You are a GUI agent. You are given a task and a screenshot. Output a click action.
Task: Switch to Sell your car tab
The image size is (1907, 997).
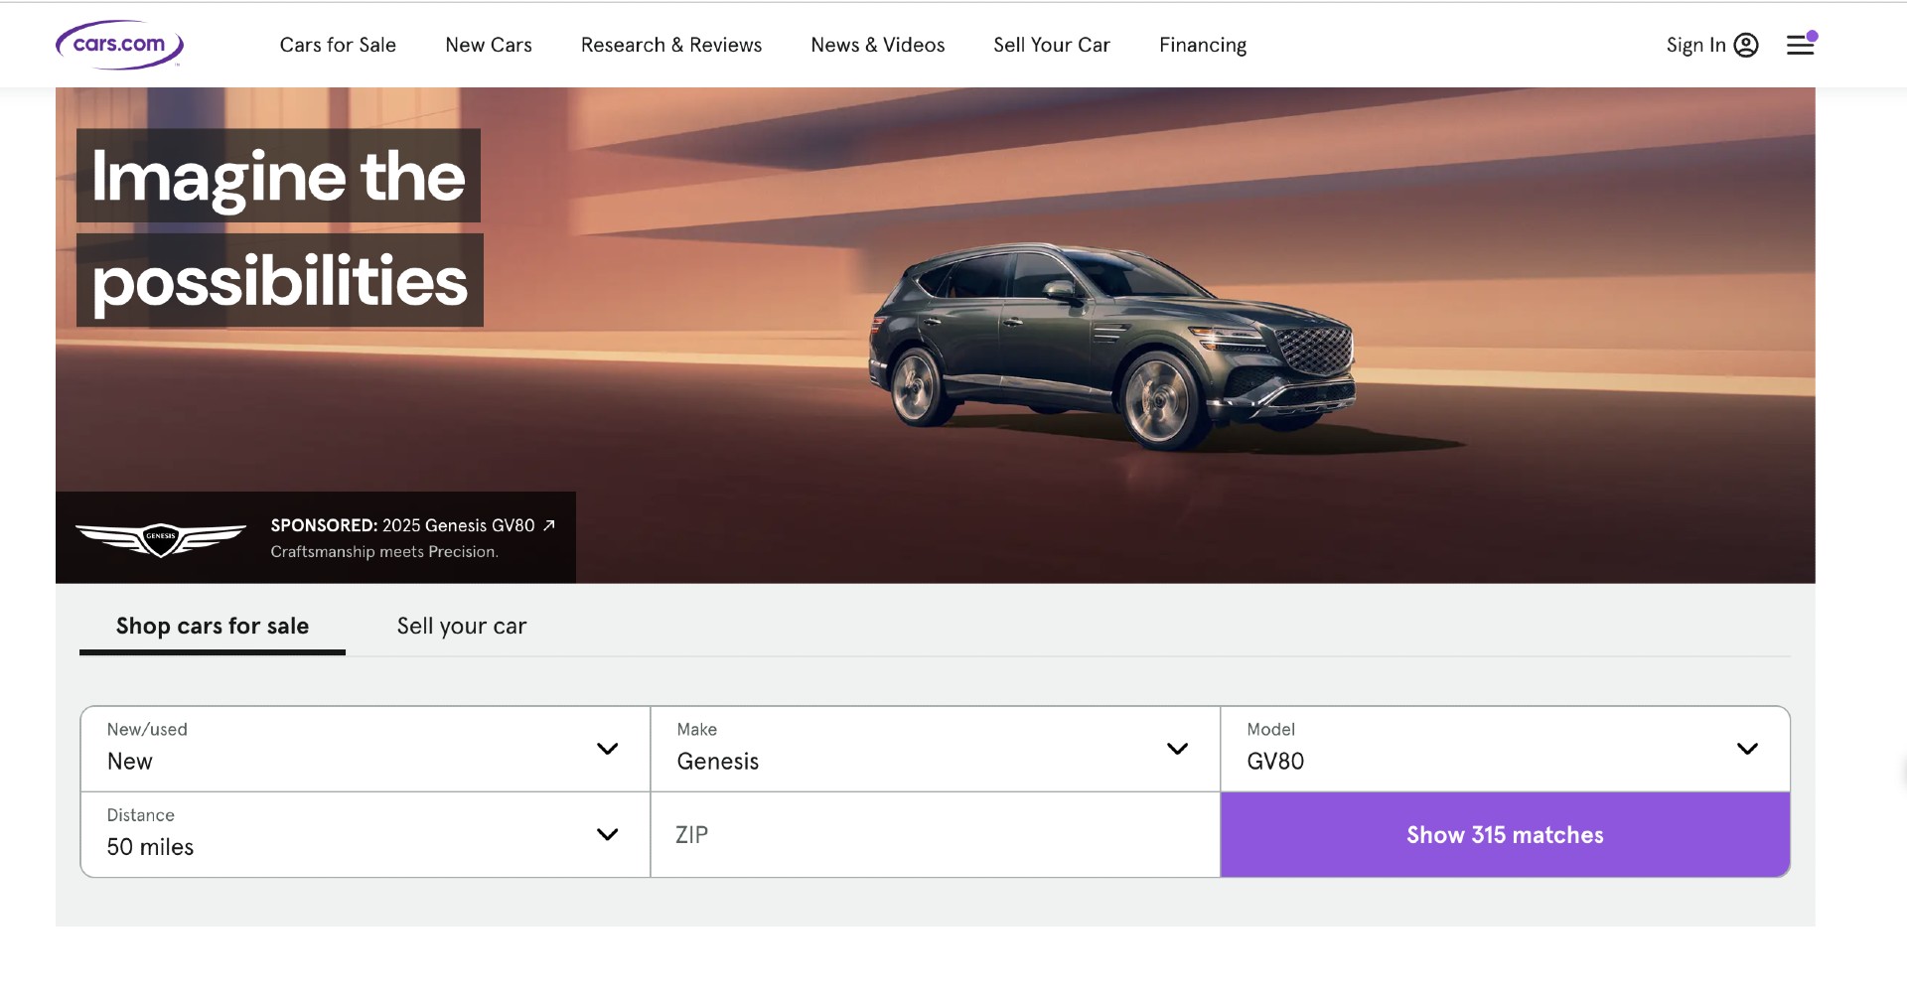tap(462, 626)
